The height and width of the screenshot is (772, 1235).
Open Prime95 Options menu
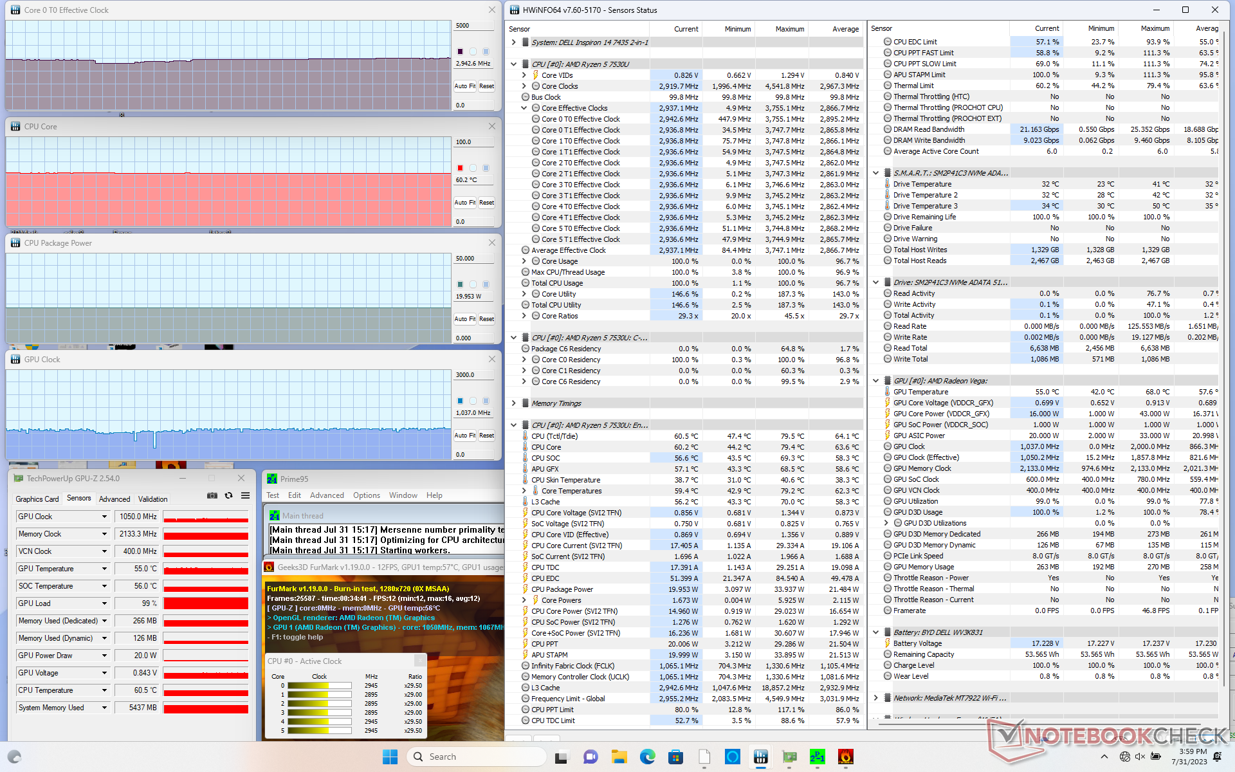click(367, 495)
